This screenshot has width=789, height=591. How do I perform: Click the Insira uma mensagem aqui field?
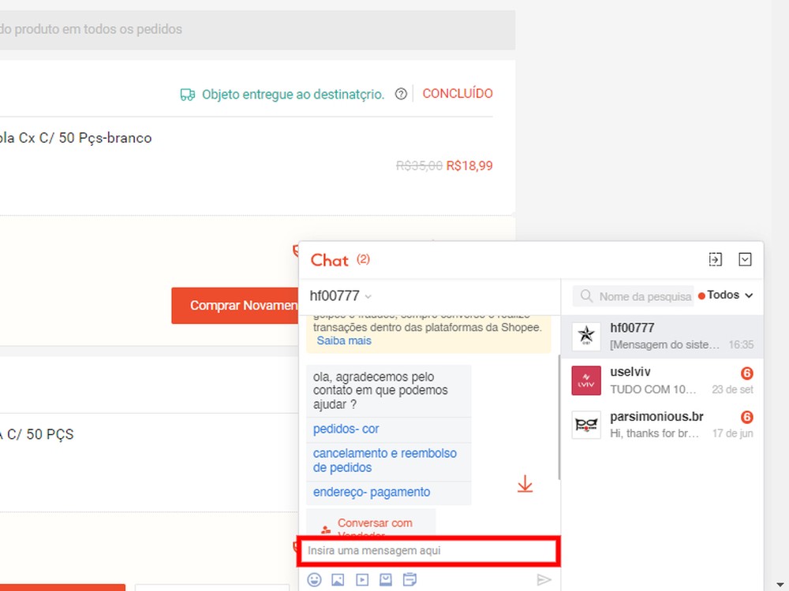click(x=428, y=550)
